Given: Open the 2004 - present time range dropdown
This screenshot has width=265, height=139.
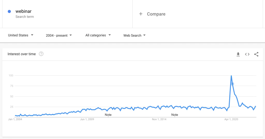Looking at the screenshot, I should point(59,35).
